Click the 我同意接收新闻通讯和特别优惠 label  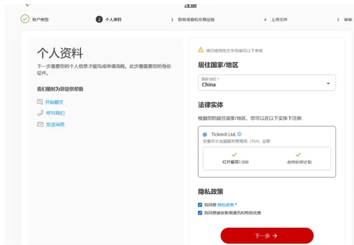[233, 213]
